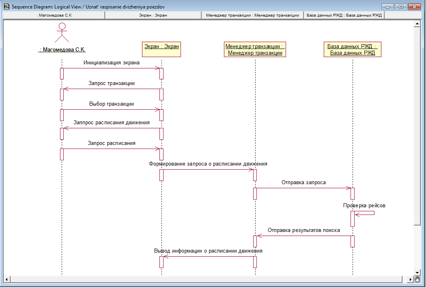
Task: Select the 'Отправка результатов поиска' message label
Action: point(304,230)
